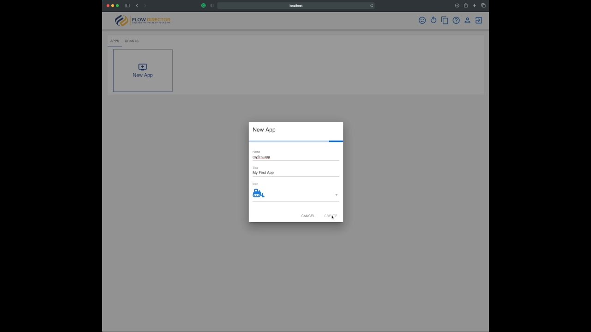This screenshot has width=591, height=332.
Task: Click the New App tile
Action: 143,71
